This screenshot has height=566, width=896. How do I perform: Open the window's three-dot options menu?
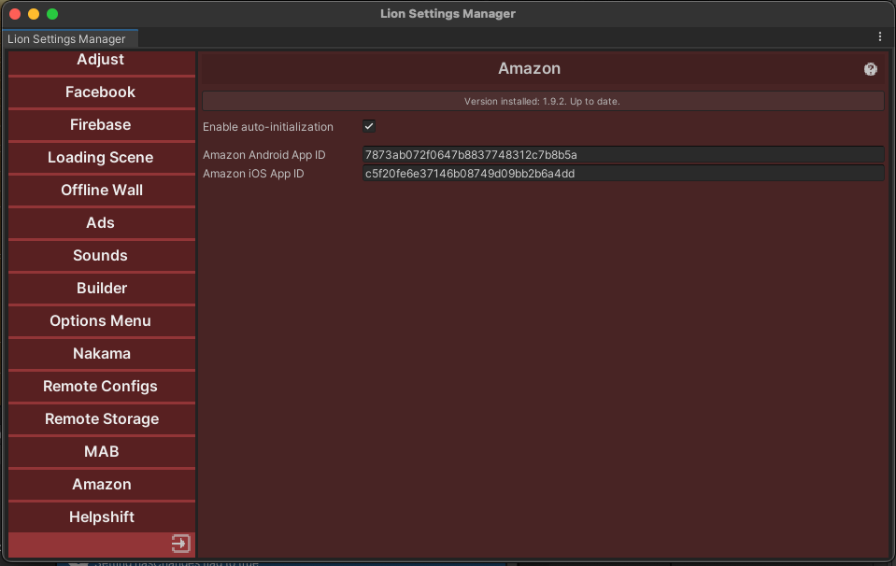tap(879, 36)
